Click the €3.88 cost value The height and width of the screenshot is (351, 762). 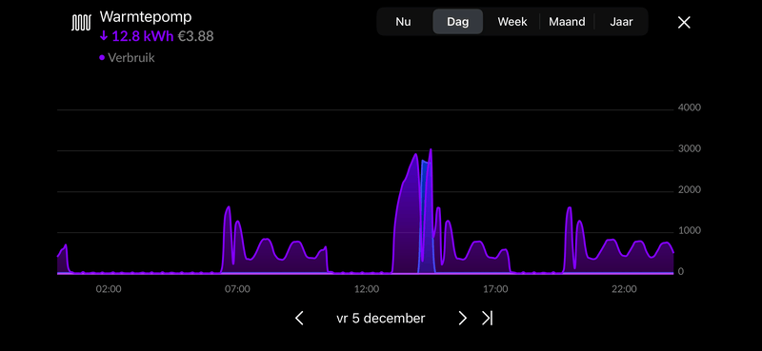(x=196, y=36)
